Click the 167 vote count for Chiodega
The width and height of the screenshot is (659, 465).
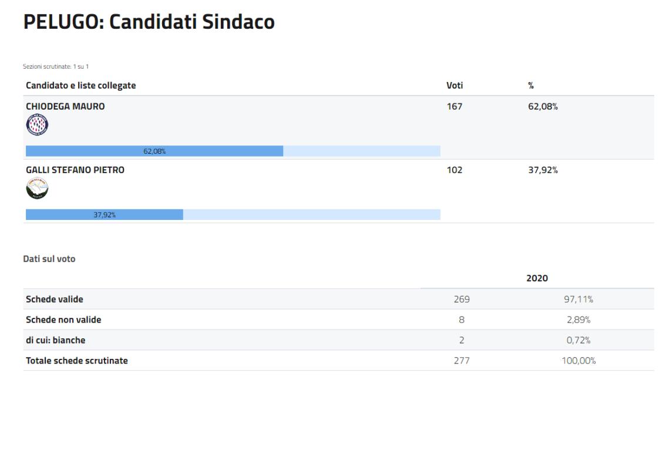coord(455,107)
